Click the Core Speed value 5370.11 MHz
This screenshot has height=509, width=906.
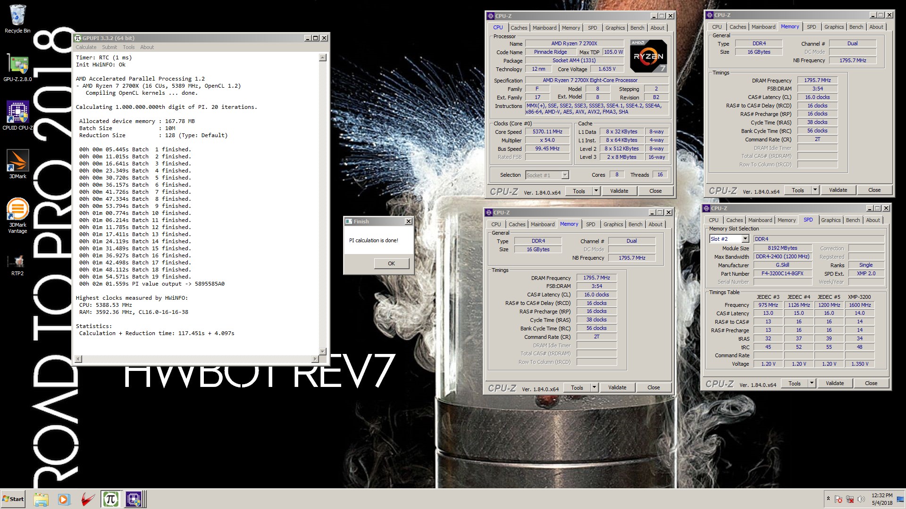pyautogui.click(x=547, y=132)
